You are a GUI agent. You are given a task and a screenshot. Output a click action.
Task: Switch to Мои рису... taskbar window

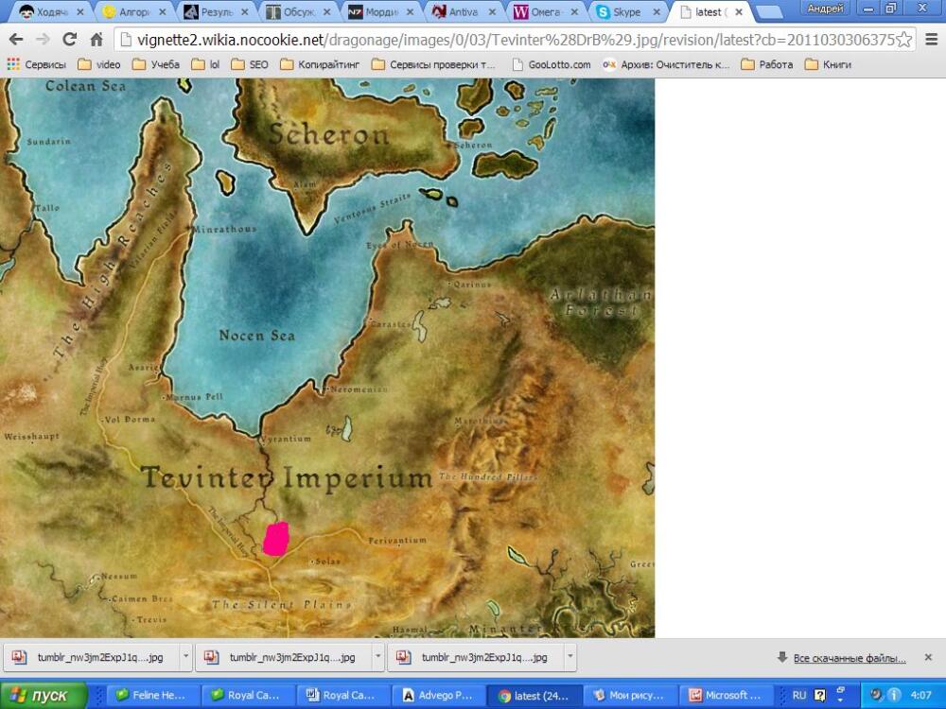(x=628, y=695)
